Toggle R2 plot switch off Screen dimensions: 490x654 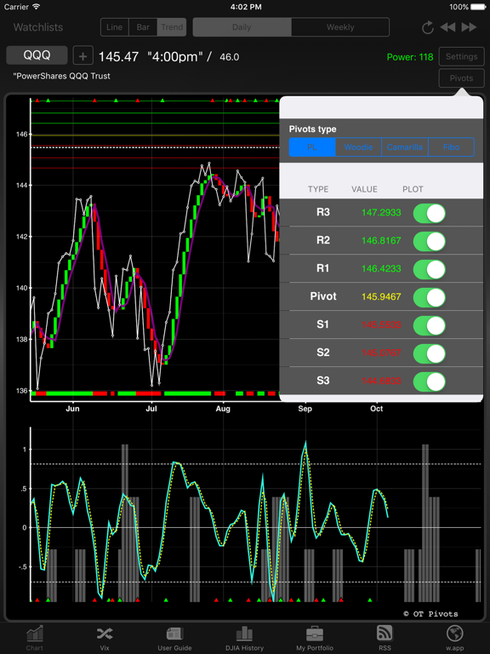point(429,242)
